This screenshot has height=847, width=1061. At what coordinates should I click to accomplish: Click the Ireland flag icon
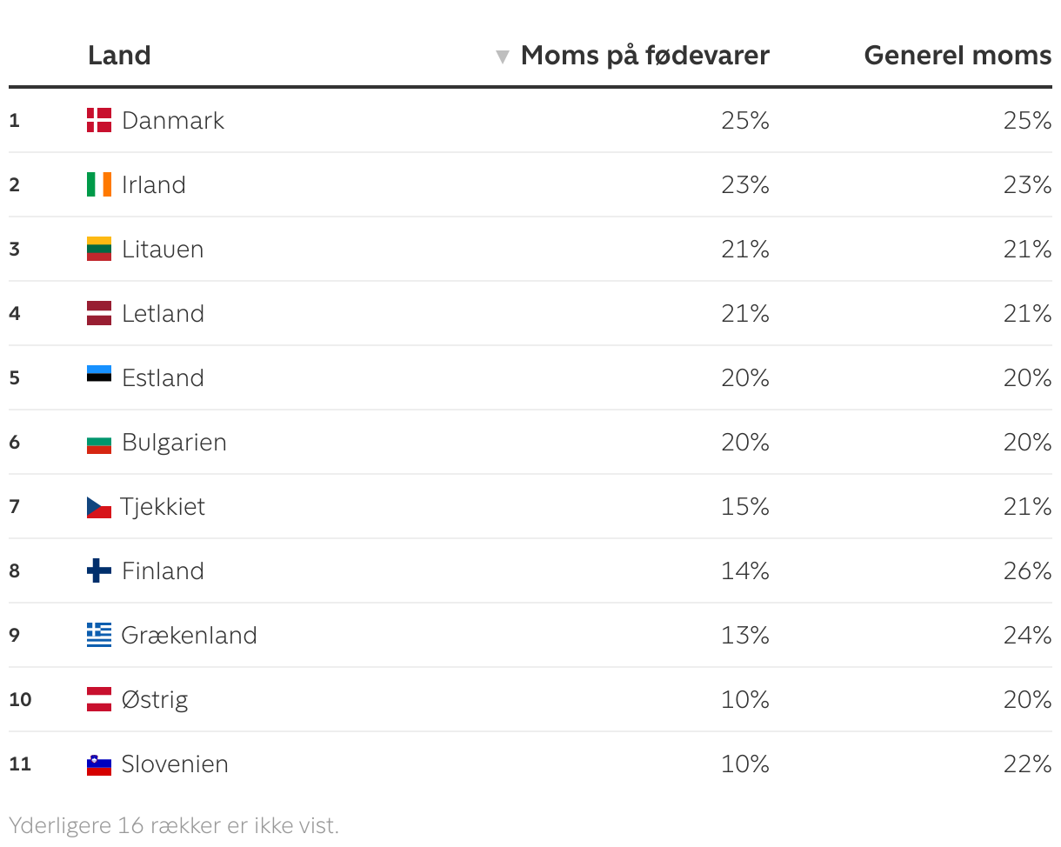click(x=99, y=184)
